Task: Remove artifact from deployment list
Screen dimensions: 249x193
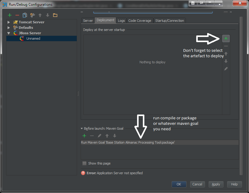Action: tap(226, 46)
